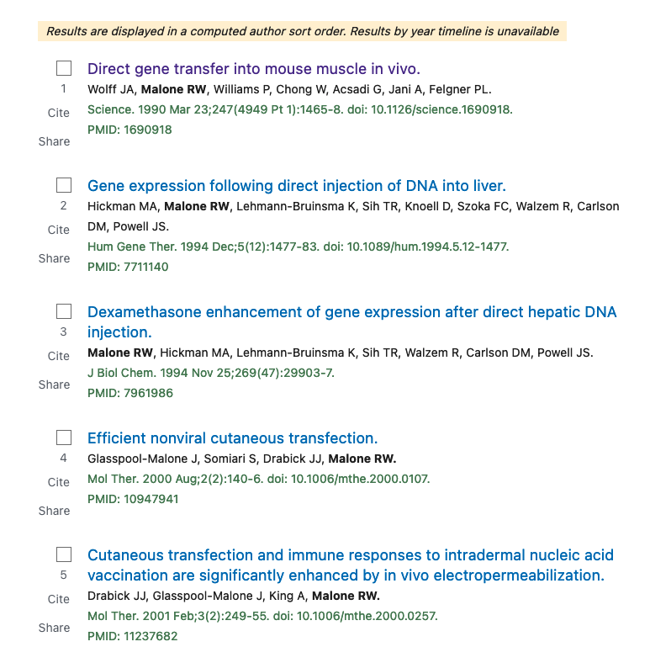Screen dimensions: 650x647
Task: Cite the J Biol Chem 1994 article
Action: pos(59,356)
